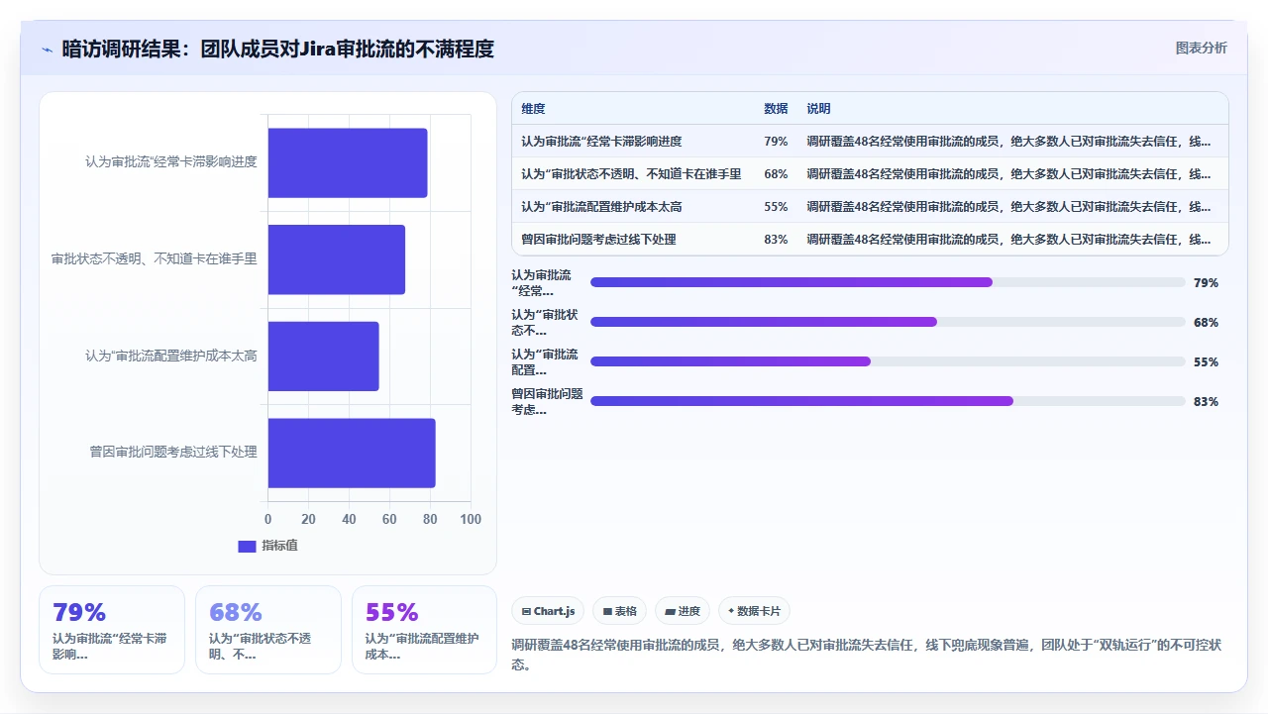The height and width of the screenshot is (714, 1268).
Task: Click the progress label 曾因审批问题考虑...
Action: 547,401
